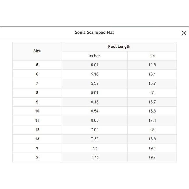
Task: Close the Sonia Scalloped Flat size chart
Action: [183, 33]
